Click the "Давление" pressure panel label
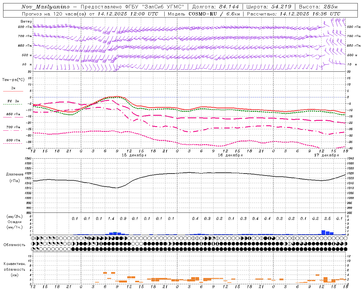Screen dimensions: 362x289 (x=15, y=174)
